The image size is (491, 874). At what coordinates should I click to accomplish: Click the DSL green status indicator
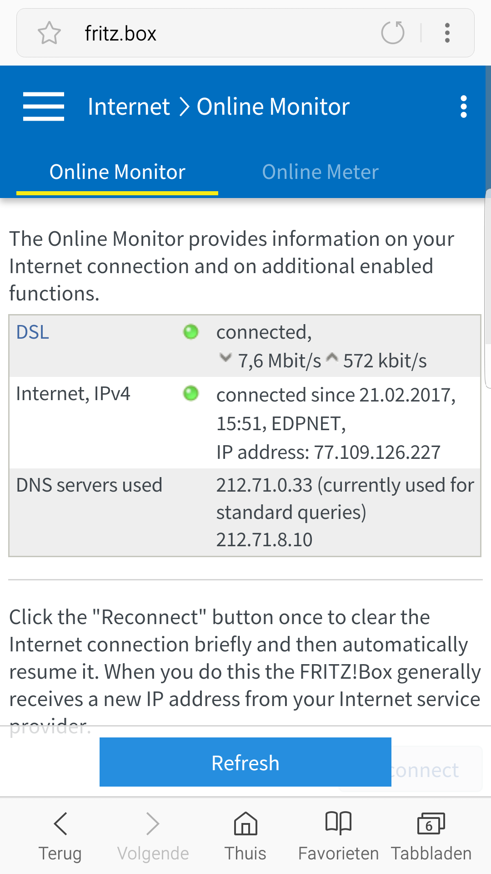click(x=191, y=332)
